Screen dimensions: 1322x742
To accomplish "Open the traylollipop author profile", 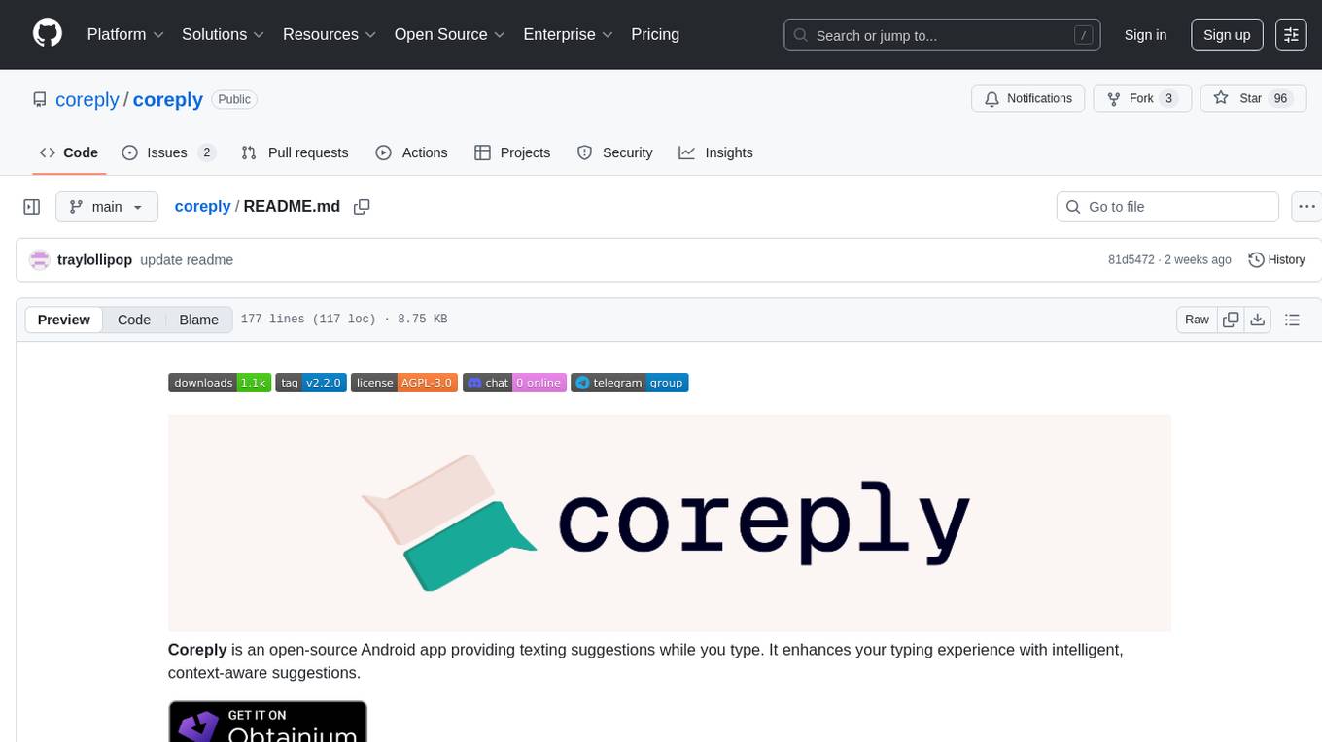I will 94,259.
